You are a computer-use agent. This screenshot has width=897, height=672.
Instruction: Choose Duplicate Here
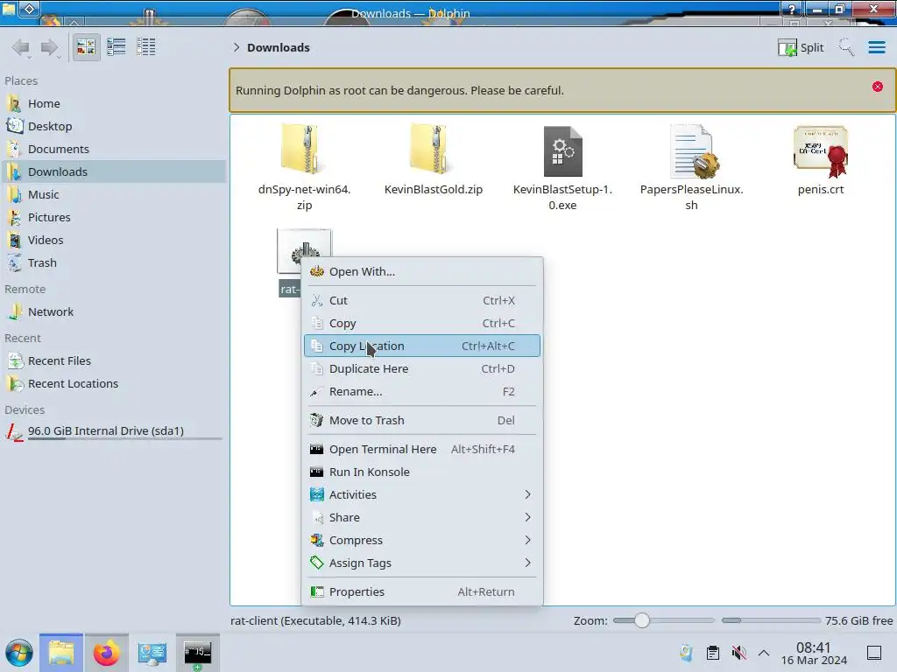click(x=422, y=369)
